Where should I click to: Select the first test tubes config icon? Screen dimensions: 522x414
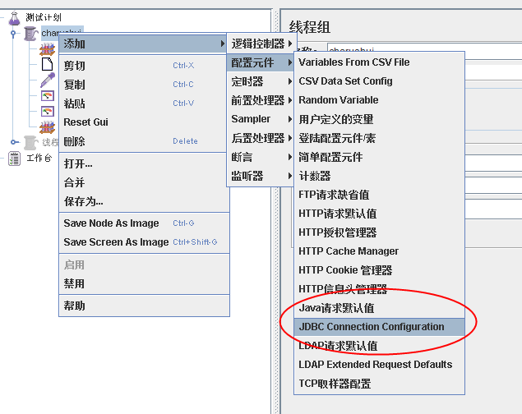click(48, 49)
